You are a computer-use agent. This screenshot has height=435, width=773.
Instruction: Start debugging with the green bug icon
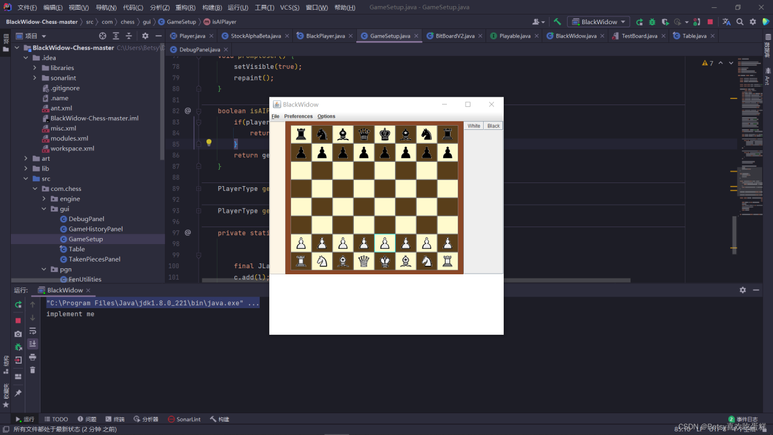pos(652,22)
